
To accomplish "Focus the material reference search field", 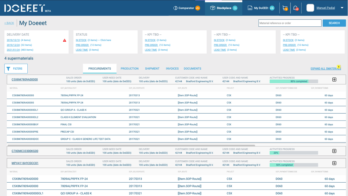I will pos(289,23).
